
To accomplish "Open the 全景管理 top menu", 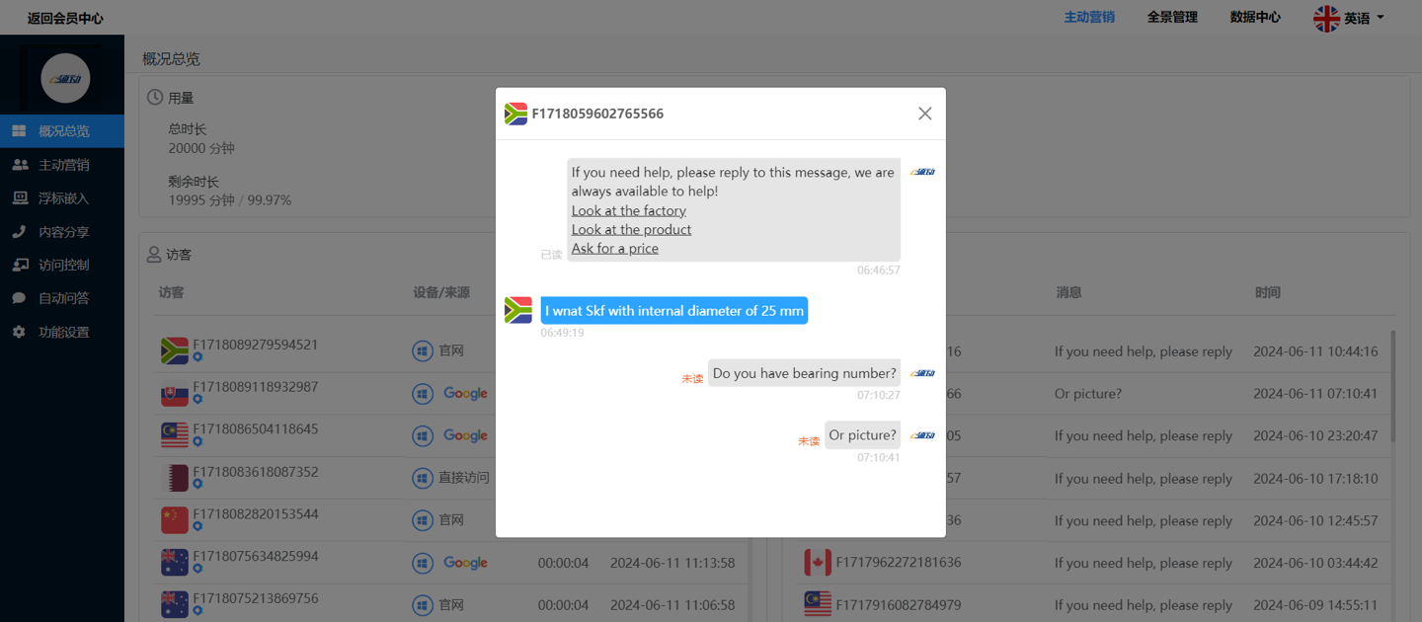I will click(x=1171, y=17).
